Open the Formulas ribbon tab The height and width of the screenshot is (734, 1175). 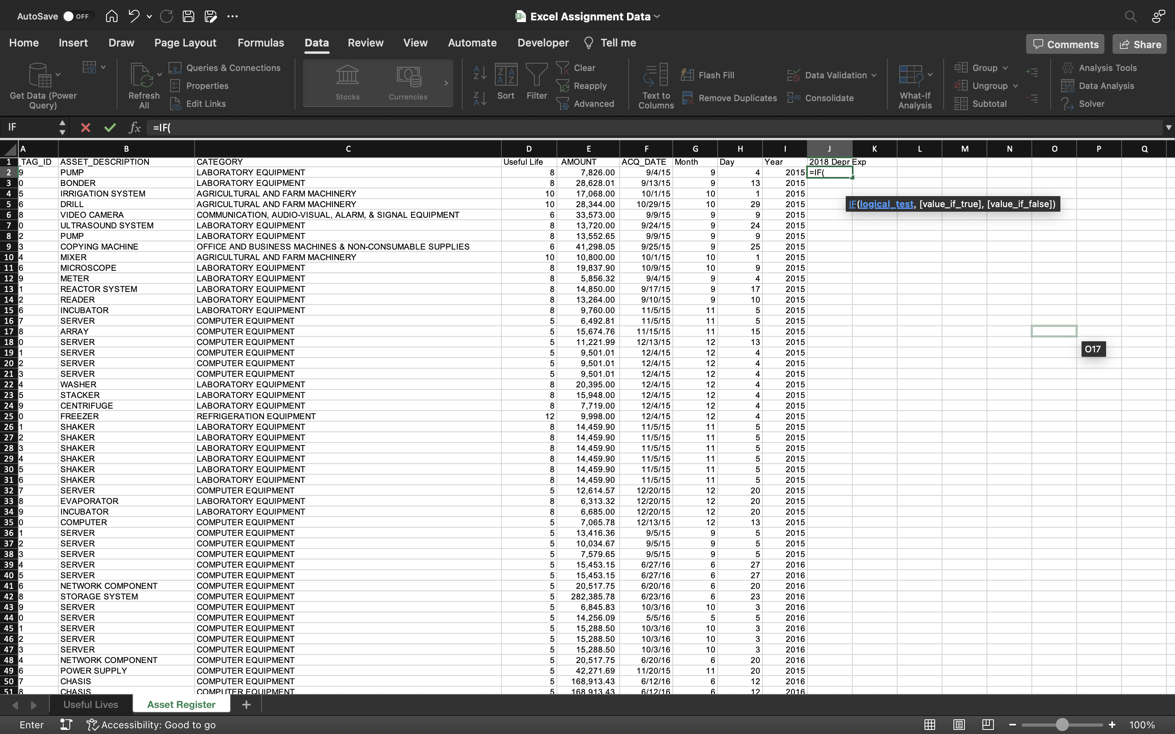point(261,43)
